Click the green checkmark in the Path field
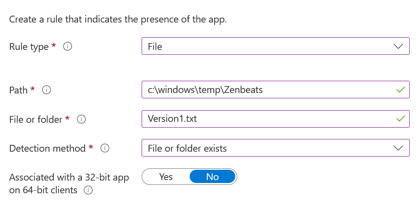 pos(401,90)
